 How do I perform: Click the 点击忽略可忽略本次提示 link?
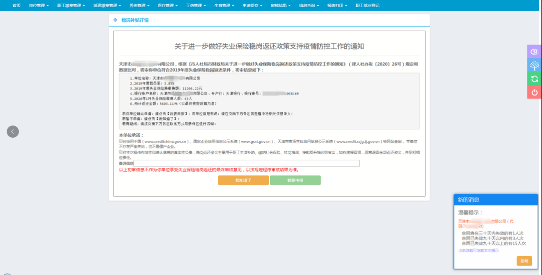point(478,251)
